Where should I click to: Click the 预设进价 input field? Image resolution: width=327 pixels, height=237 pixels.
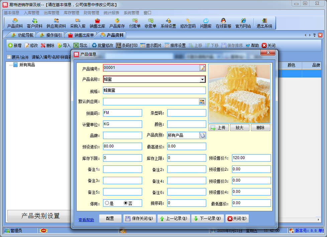[122, 146]
